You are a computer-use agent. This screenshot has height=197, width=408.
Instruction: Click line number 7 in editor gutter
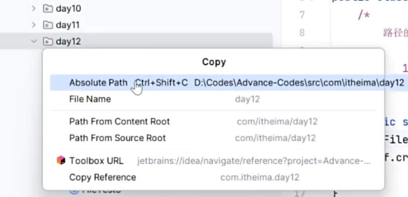point(301,15)
